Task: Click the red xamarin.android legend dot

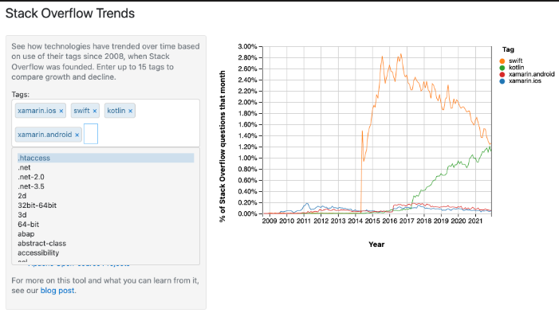Action: pos(502,74)
